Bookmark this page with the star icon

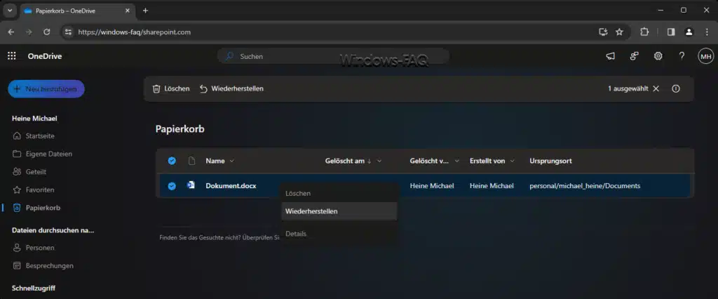tap(620, 32)
